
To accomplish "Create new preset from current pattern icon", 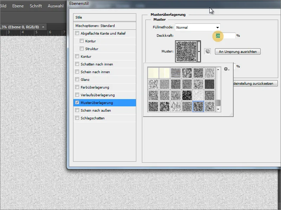I will (207, 51).
